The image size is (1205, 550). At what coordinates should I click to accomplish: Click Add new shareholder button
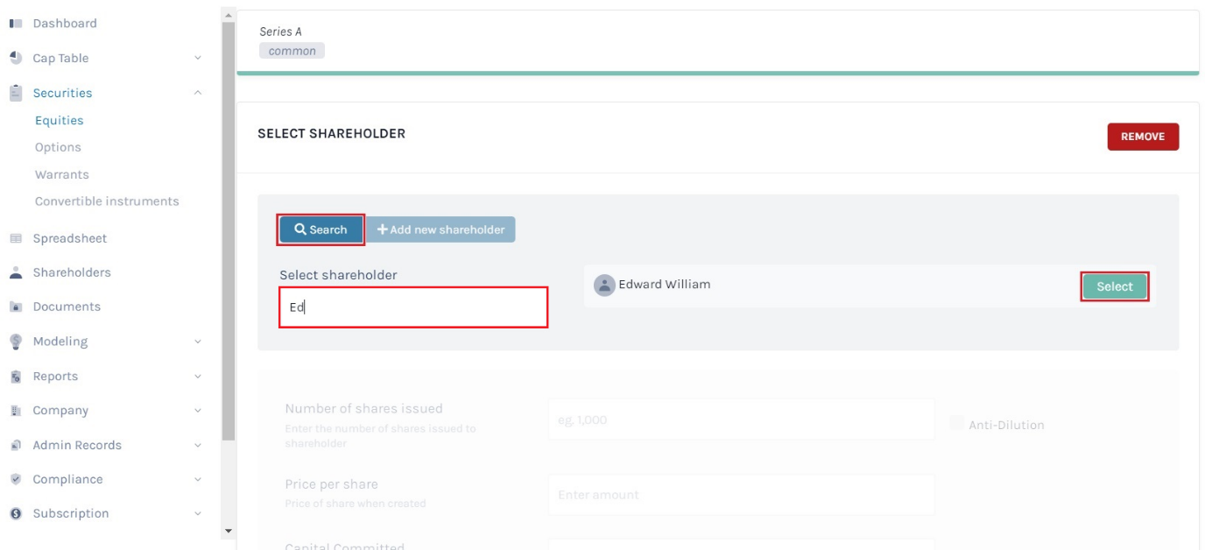point(440,229)
